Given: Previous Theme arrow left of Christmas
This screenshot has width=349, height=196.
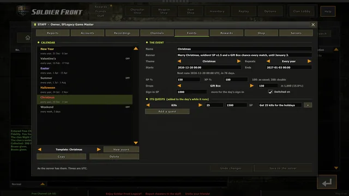Looking at the screenshot, I should pos(179,61).
